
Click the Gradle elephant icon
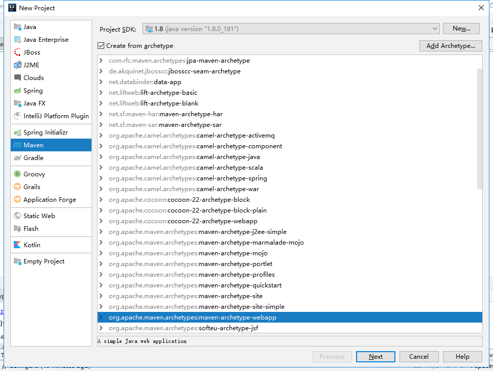(x=17, y=158)
